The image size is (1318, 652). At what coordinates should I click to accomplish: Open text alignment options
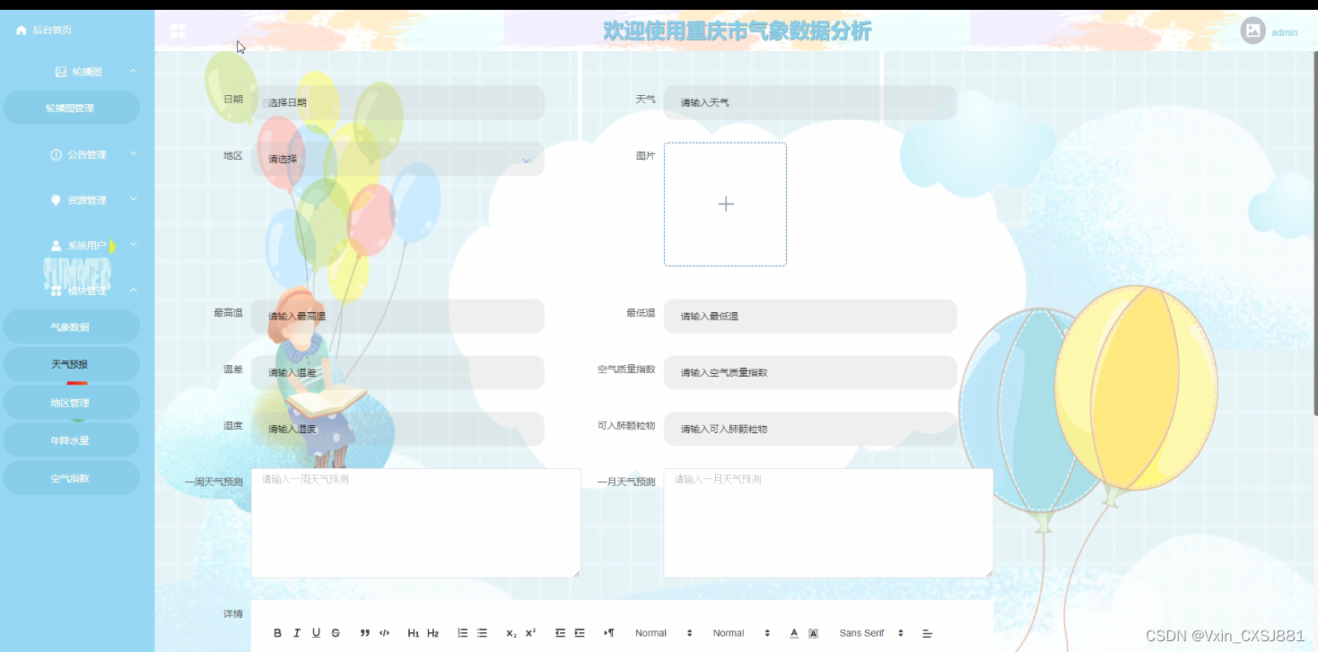[x=928, y=633]
